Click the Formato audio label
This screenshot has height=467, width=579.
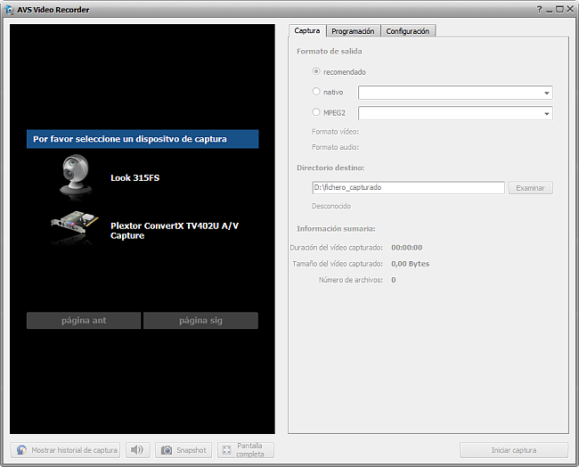coord(335,147)
